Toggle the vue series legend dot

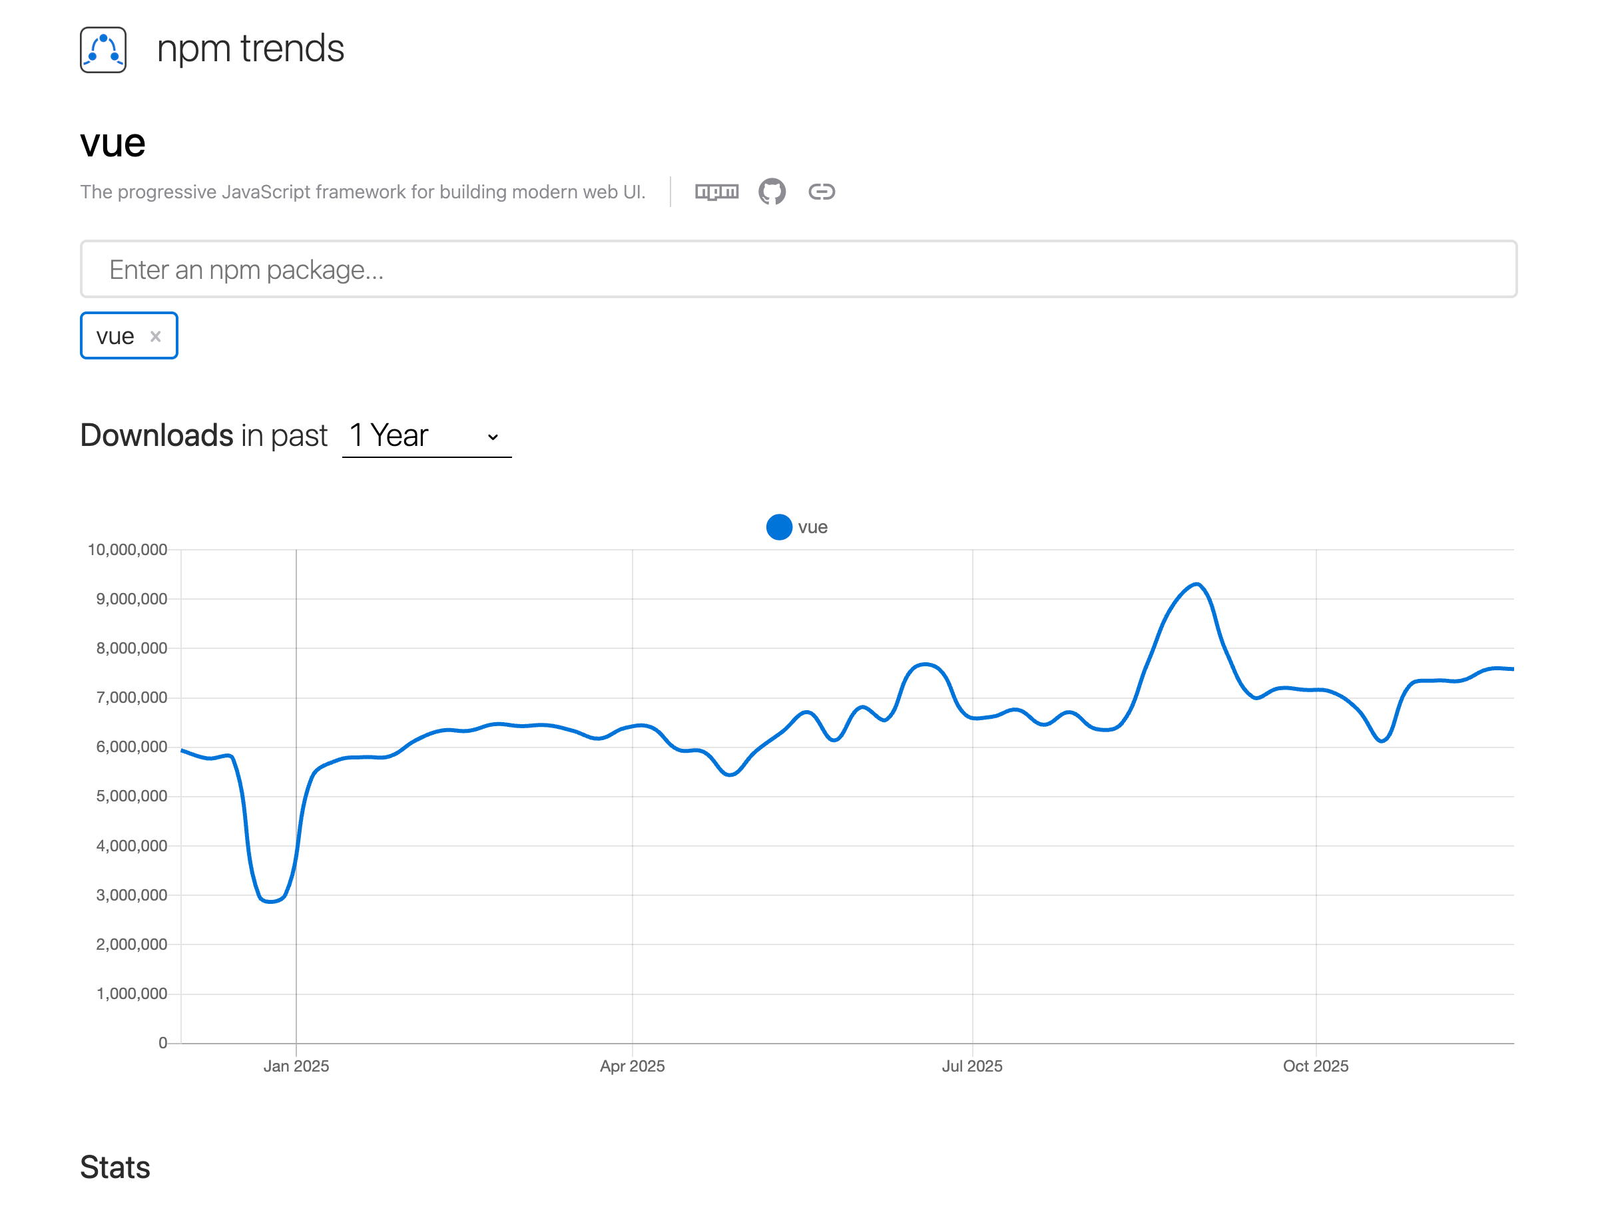(x=778, y=527)
